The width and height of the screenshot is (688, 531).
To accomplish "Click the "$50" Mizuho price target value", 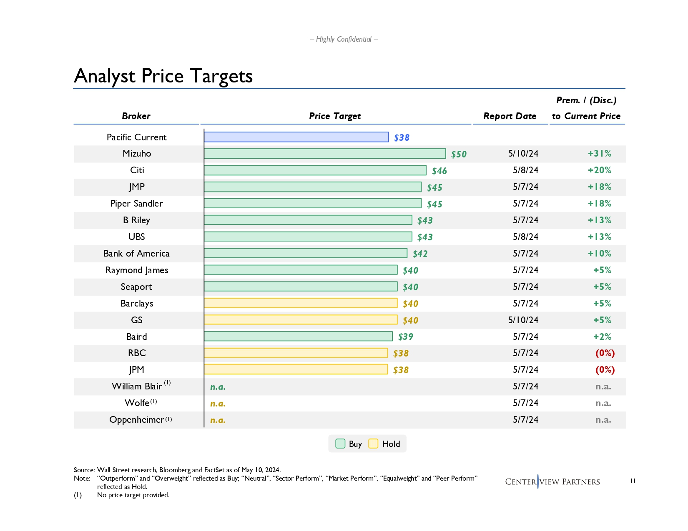I will tap(459, 154).
